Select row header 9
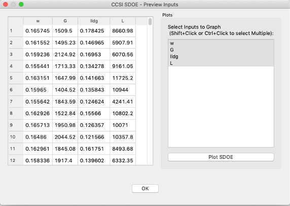Image resolution: width=290 pixels, height=206 pixels. pos(16,125)
